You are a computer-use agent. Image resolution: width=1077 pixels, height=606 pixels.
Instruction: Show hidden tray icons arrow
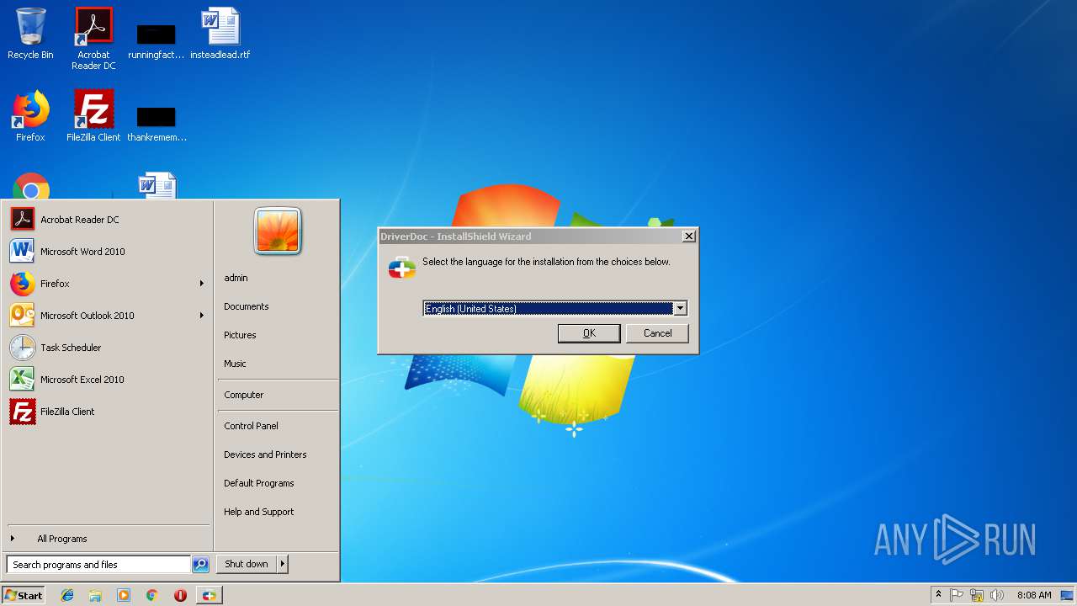(938, 595)
